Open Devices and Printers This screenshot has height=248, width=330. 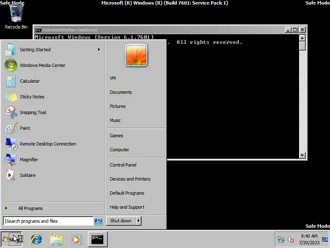tap(130, 179)
